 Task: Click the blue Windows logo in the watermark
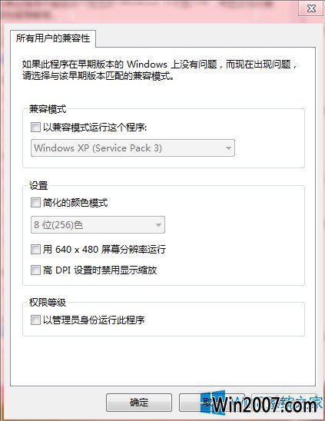(x=213, y=403)
